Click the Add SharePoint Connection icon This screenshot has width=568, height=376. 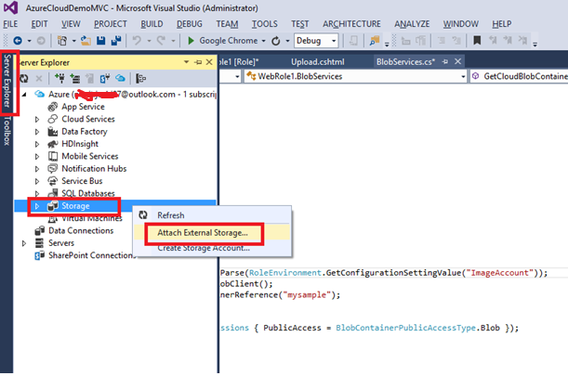point(105,78)
